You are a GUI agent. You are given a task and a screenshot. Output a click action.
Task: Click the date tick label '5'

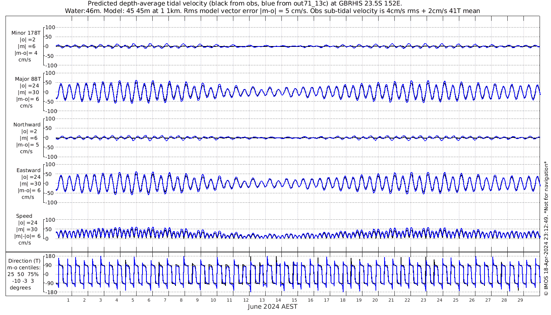(133, 300)
